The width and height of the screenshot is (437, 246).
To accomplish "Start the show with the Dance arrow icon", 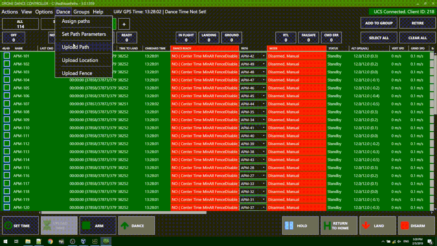I will click(x=125, y=226).
